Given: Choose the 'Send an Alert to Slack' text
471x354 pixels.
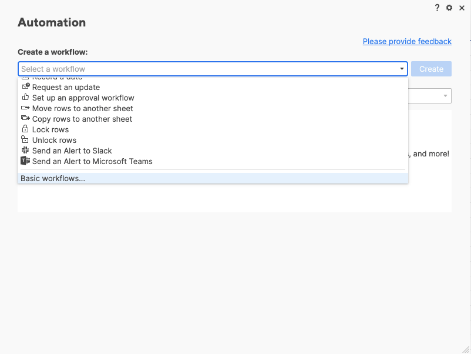Looking at the screenshot, I should click(x=72, y=151).
